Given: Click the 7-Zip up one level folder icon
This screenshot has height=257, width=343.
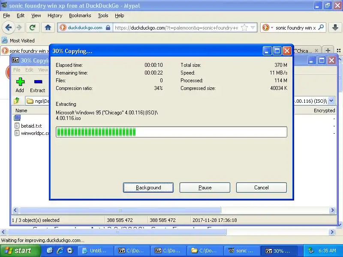Looking at the screenshot, I should [x=17, y=101].
